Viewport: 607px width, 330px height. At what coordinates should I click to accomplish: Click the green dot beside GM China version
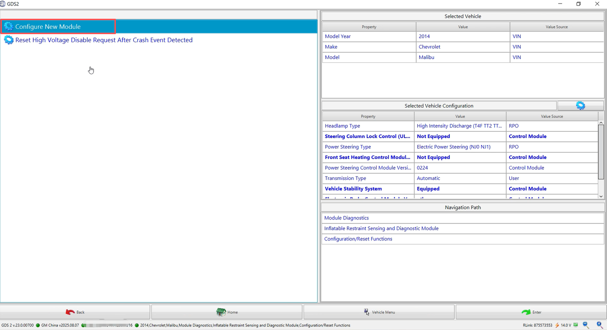coord(38,325)
